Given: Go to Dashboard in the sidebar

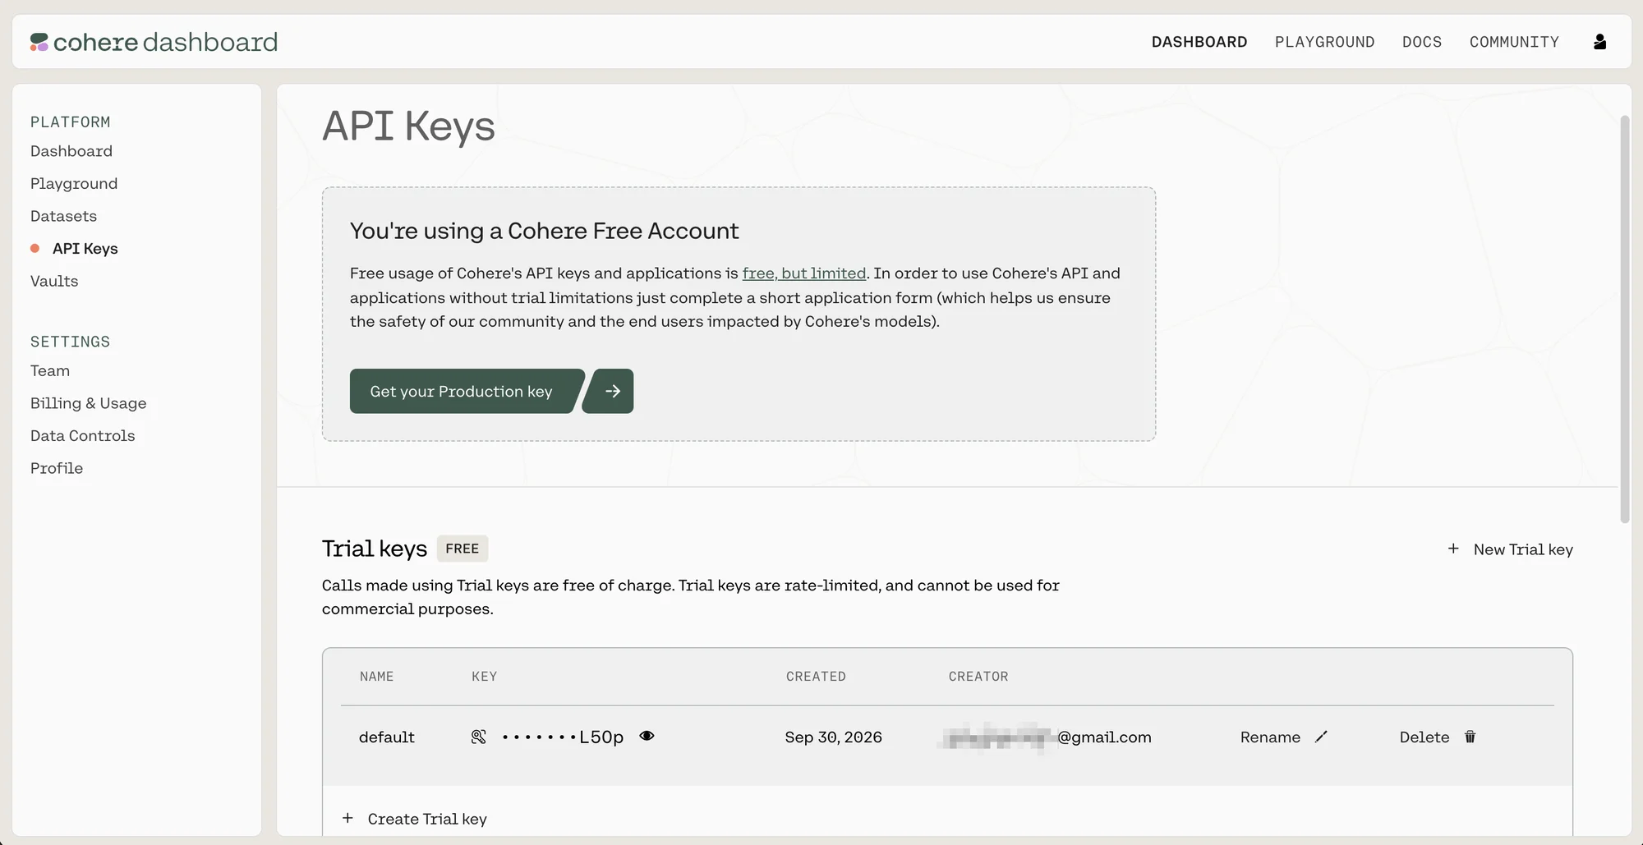Looking at the screenshot, I should [71, 151].
